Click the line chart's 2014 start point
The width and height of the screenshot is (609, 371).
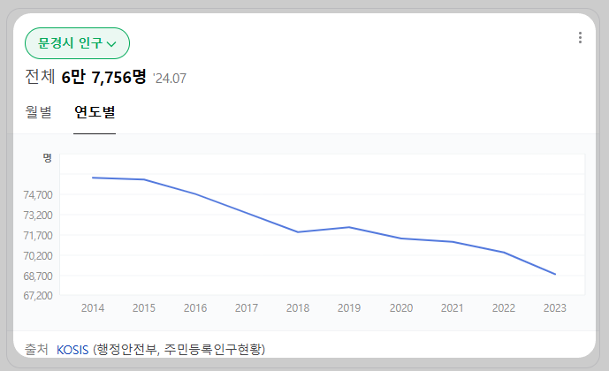tap(93, 178)
